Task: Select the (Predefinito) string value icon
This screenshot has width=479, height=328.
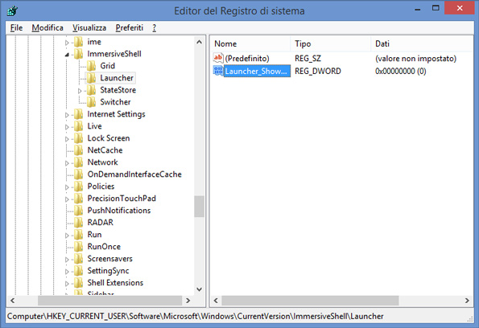Action: coord(218,58)
